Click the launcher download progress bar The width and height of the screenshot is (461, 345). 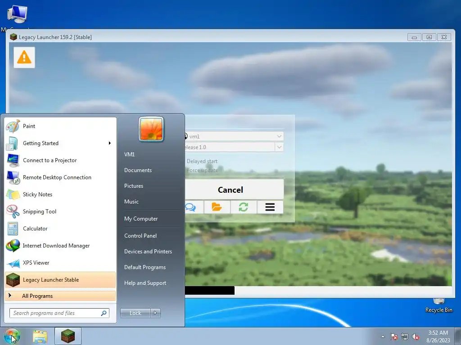(318, 291)
